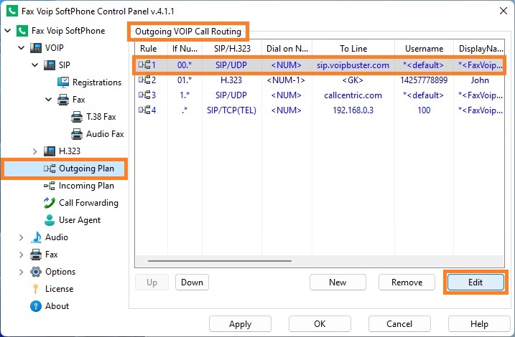Expand the H.323 tree node
515x337 pixels.
[35, 151]
